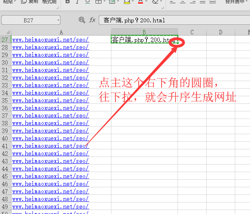Select column B header

[144, 32]
